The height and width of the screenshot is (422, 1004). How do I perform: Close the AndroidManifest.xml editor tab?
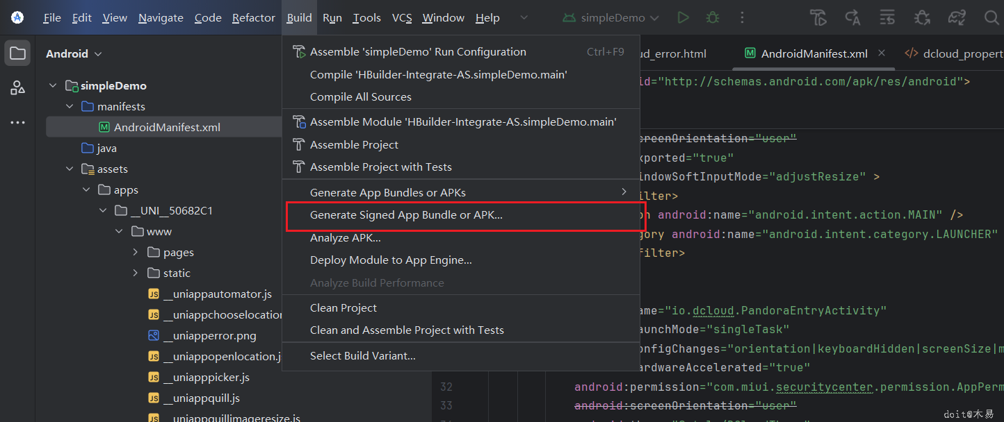tap(882, 53)
